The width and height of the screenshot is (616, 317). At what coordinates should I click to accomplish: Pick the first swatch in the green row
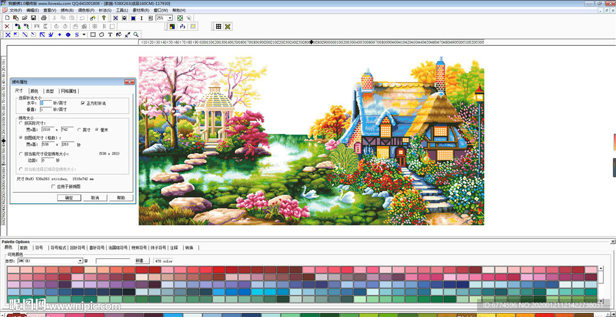point(13,299)
